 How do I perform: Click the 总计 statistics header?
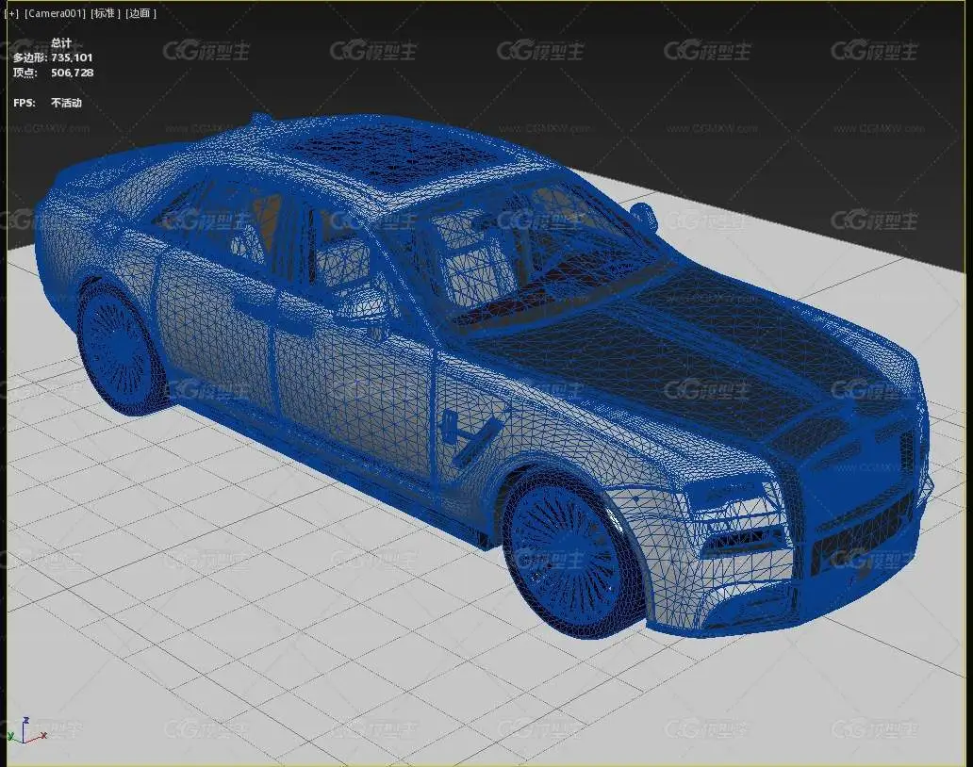click(x=60, y=42)
